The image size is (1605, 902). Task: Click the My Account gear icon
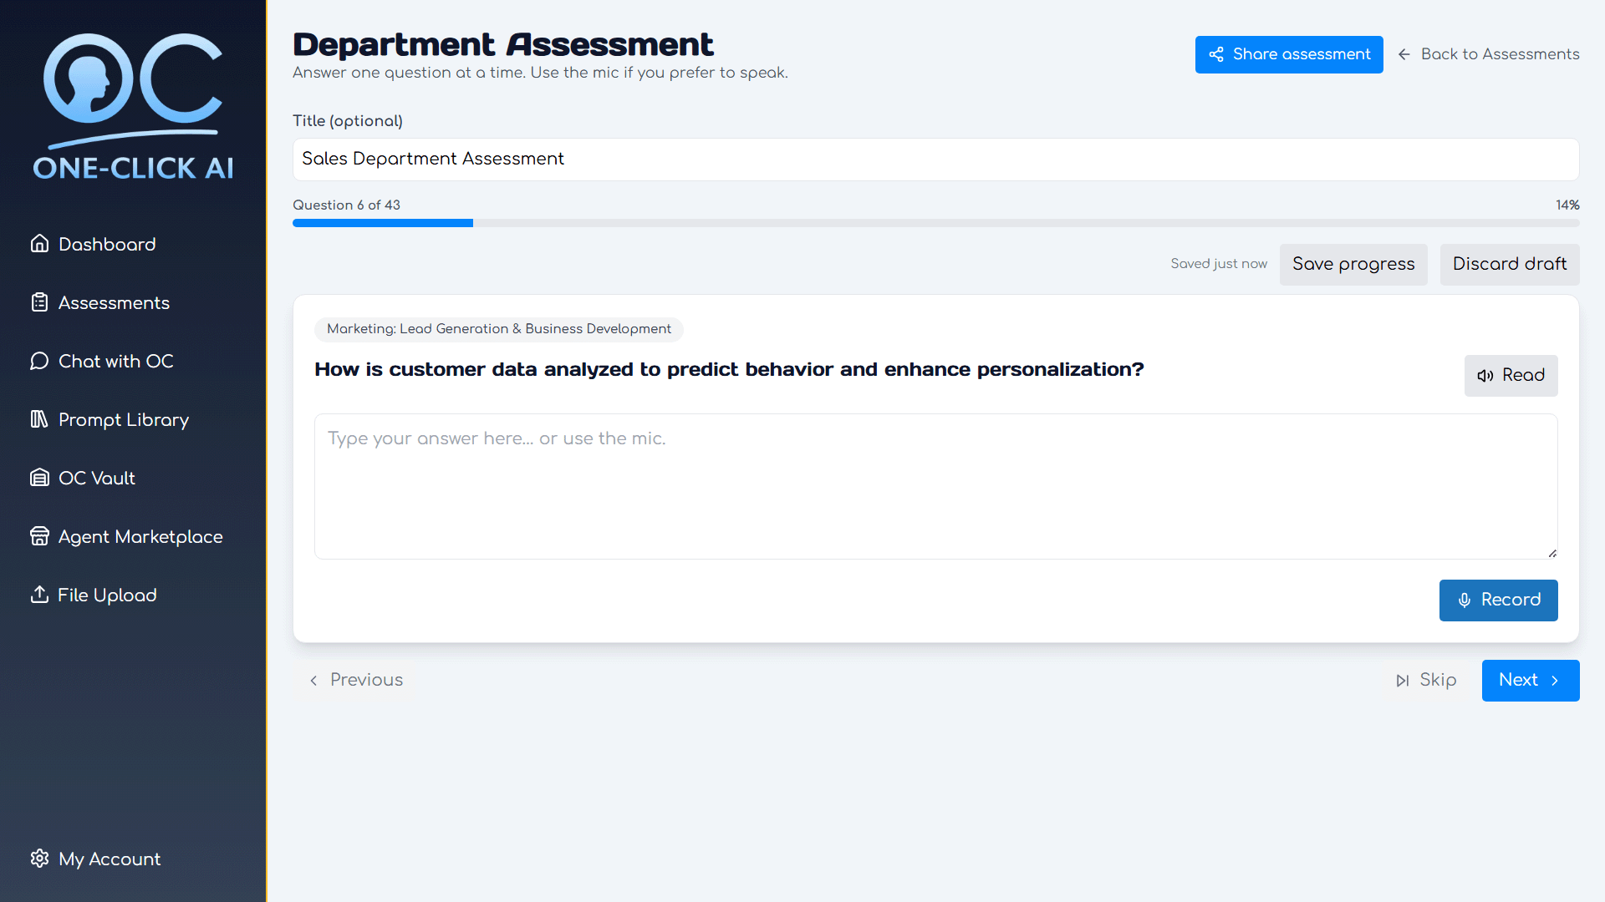tap(39, 859)
